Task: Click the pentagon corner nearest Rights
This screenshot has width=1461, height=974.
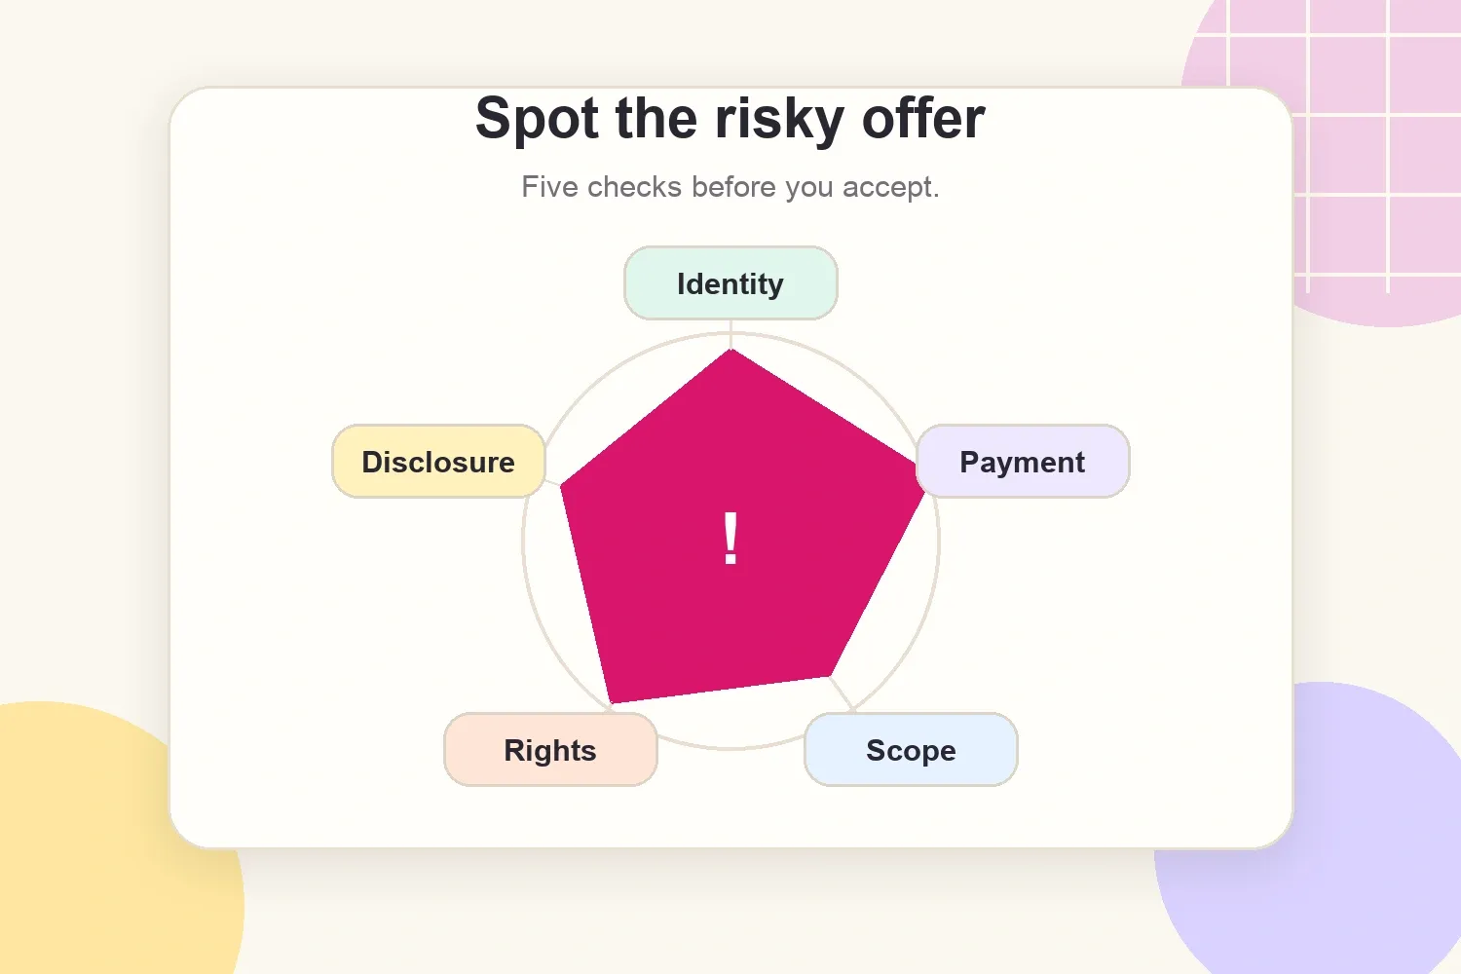Action: click(x=612, y=700)
